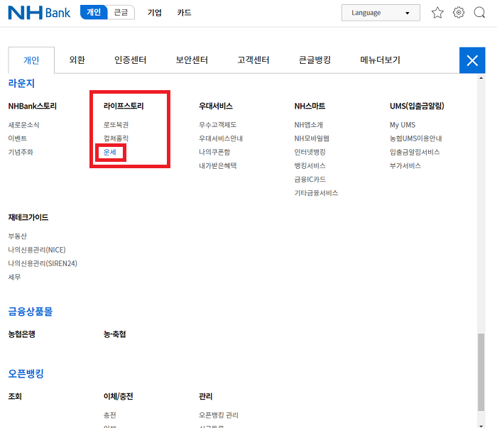Click the scrollbar down arrow
The image size is (497, 428).
[x=481, y=426]
